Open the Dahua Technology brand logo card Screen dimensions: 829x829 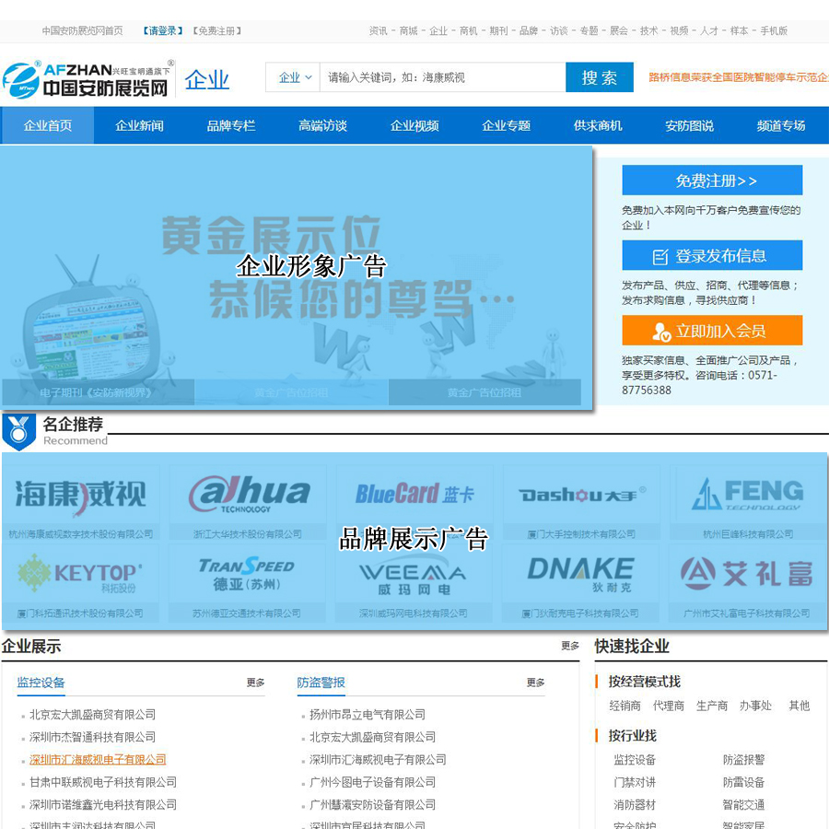point(248,503)
